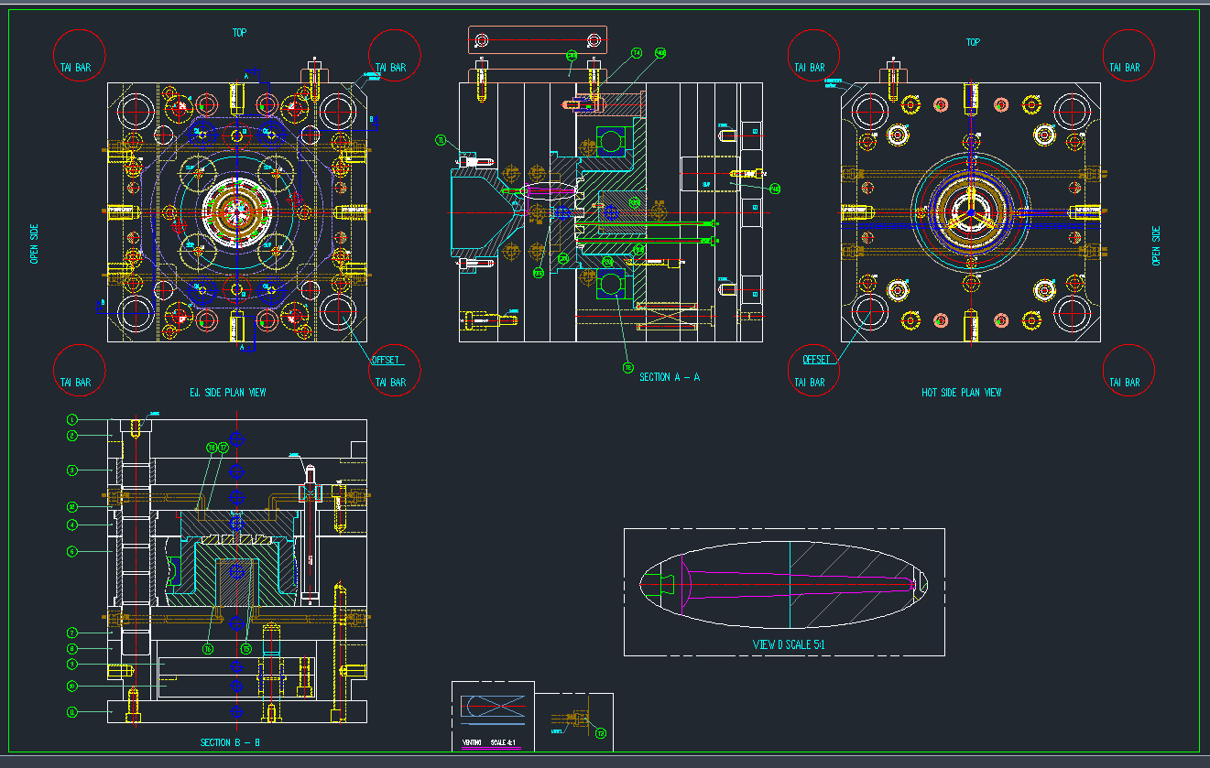Select the SECTION B – B title text
Viewport: 1210px width, 768px height.
pos(231,742)
